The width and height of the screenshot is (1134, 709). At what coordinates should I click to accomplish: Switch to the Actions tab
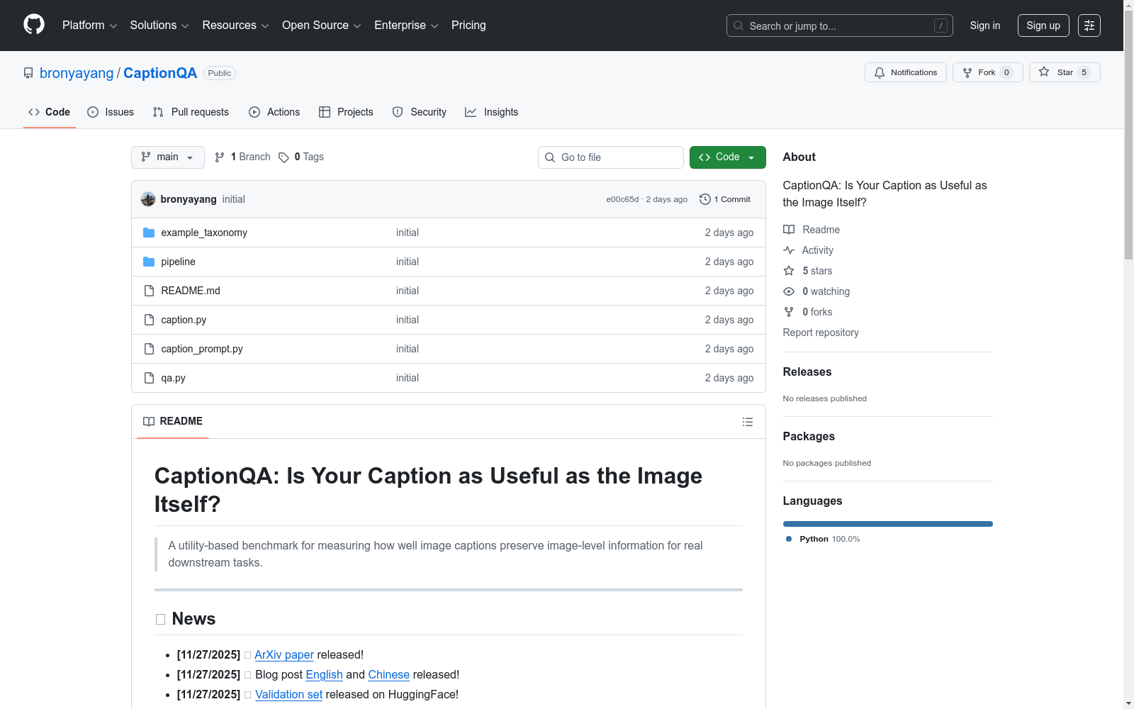click(x=274, y=112)
